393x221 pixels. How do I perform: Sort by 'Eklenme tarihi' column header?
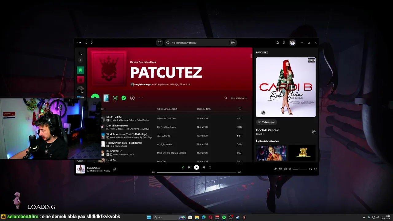[x=204, y=109]
